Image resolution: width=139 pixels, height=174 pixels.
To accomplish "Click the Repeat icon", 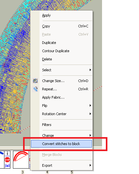I will coord(35,89).
